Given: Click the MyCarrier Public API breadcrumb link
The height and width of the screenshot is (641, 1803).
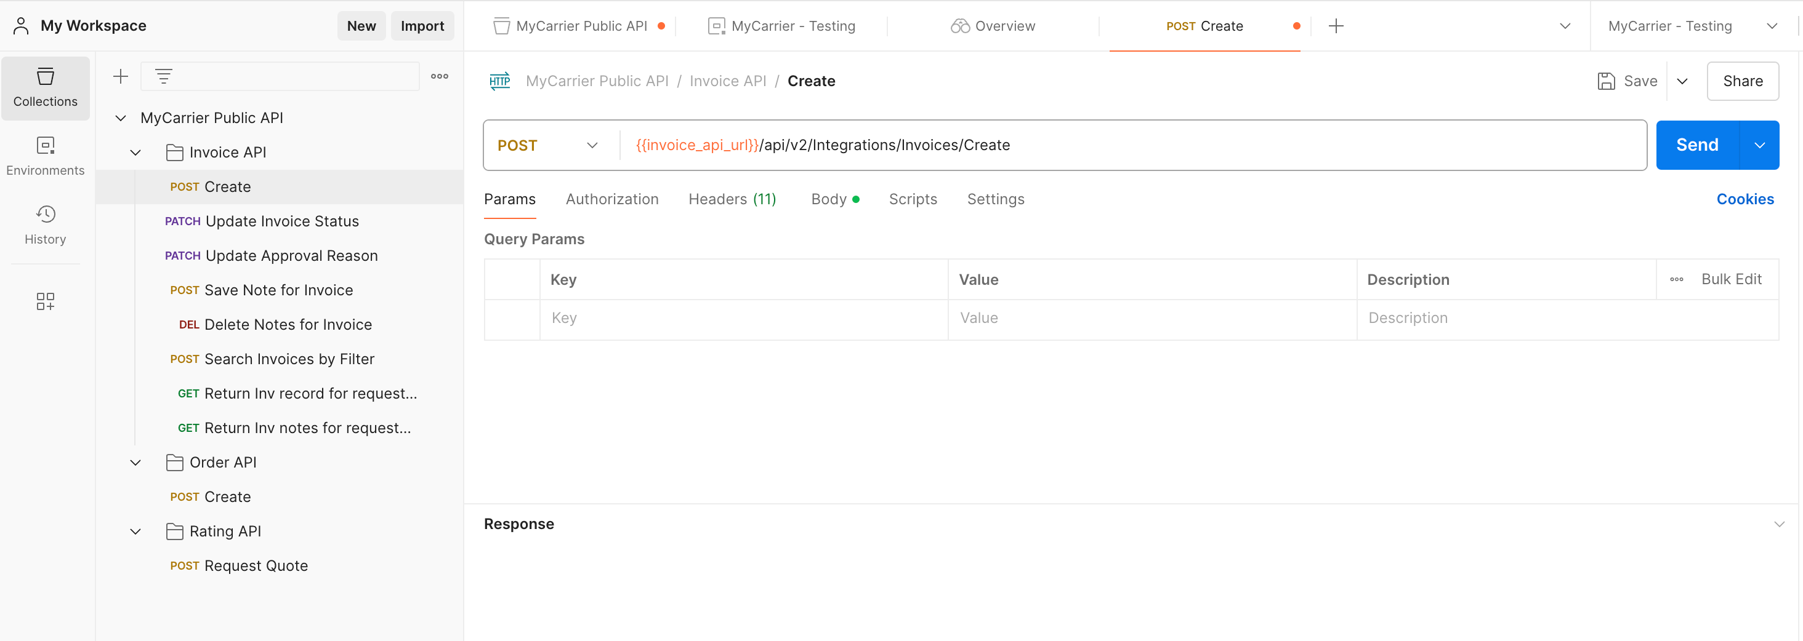Looking at the screenshot, I should (597, 81).
